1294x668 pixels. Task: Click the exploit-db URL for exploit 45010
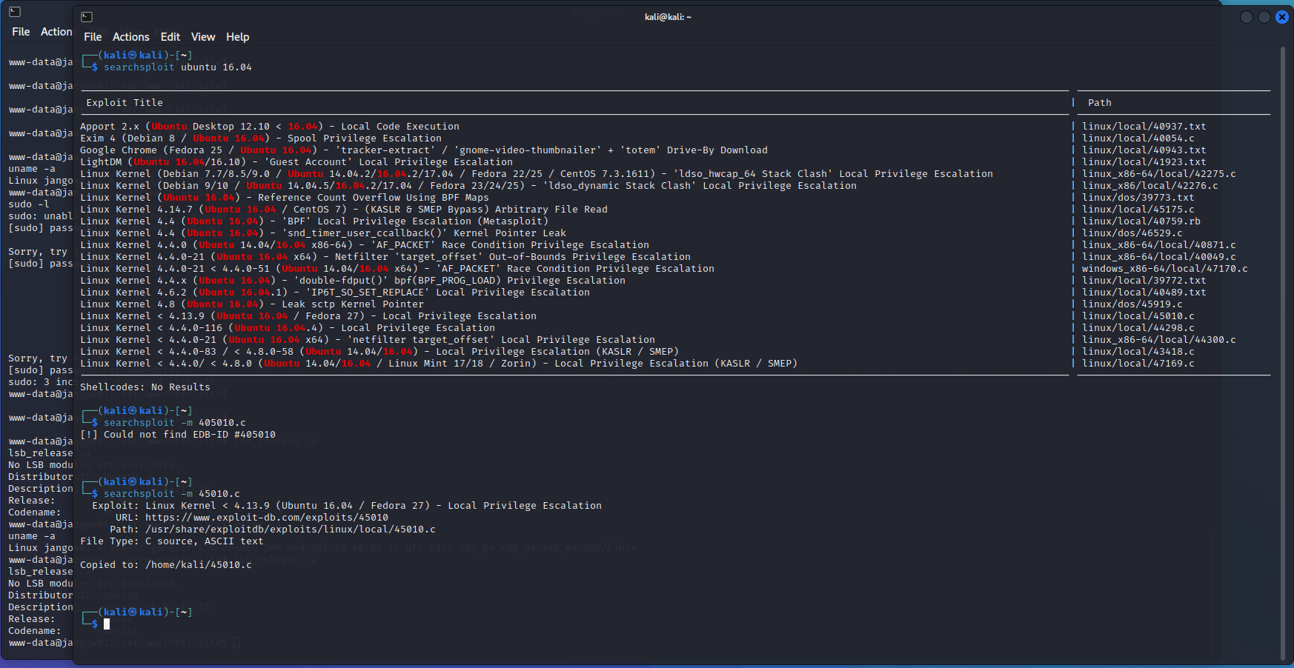click(x=267, y=518)
